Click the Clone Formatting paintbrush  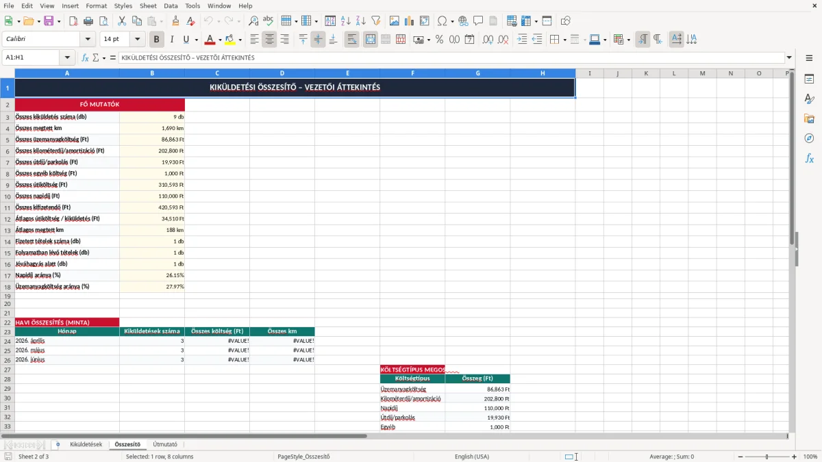[x=175, y=21]
